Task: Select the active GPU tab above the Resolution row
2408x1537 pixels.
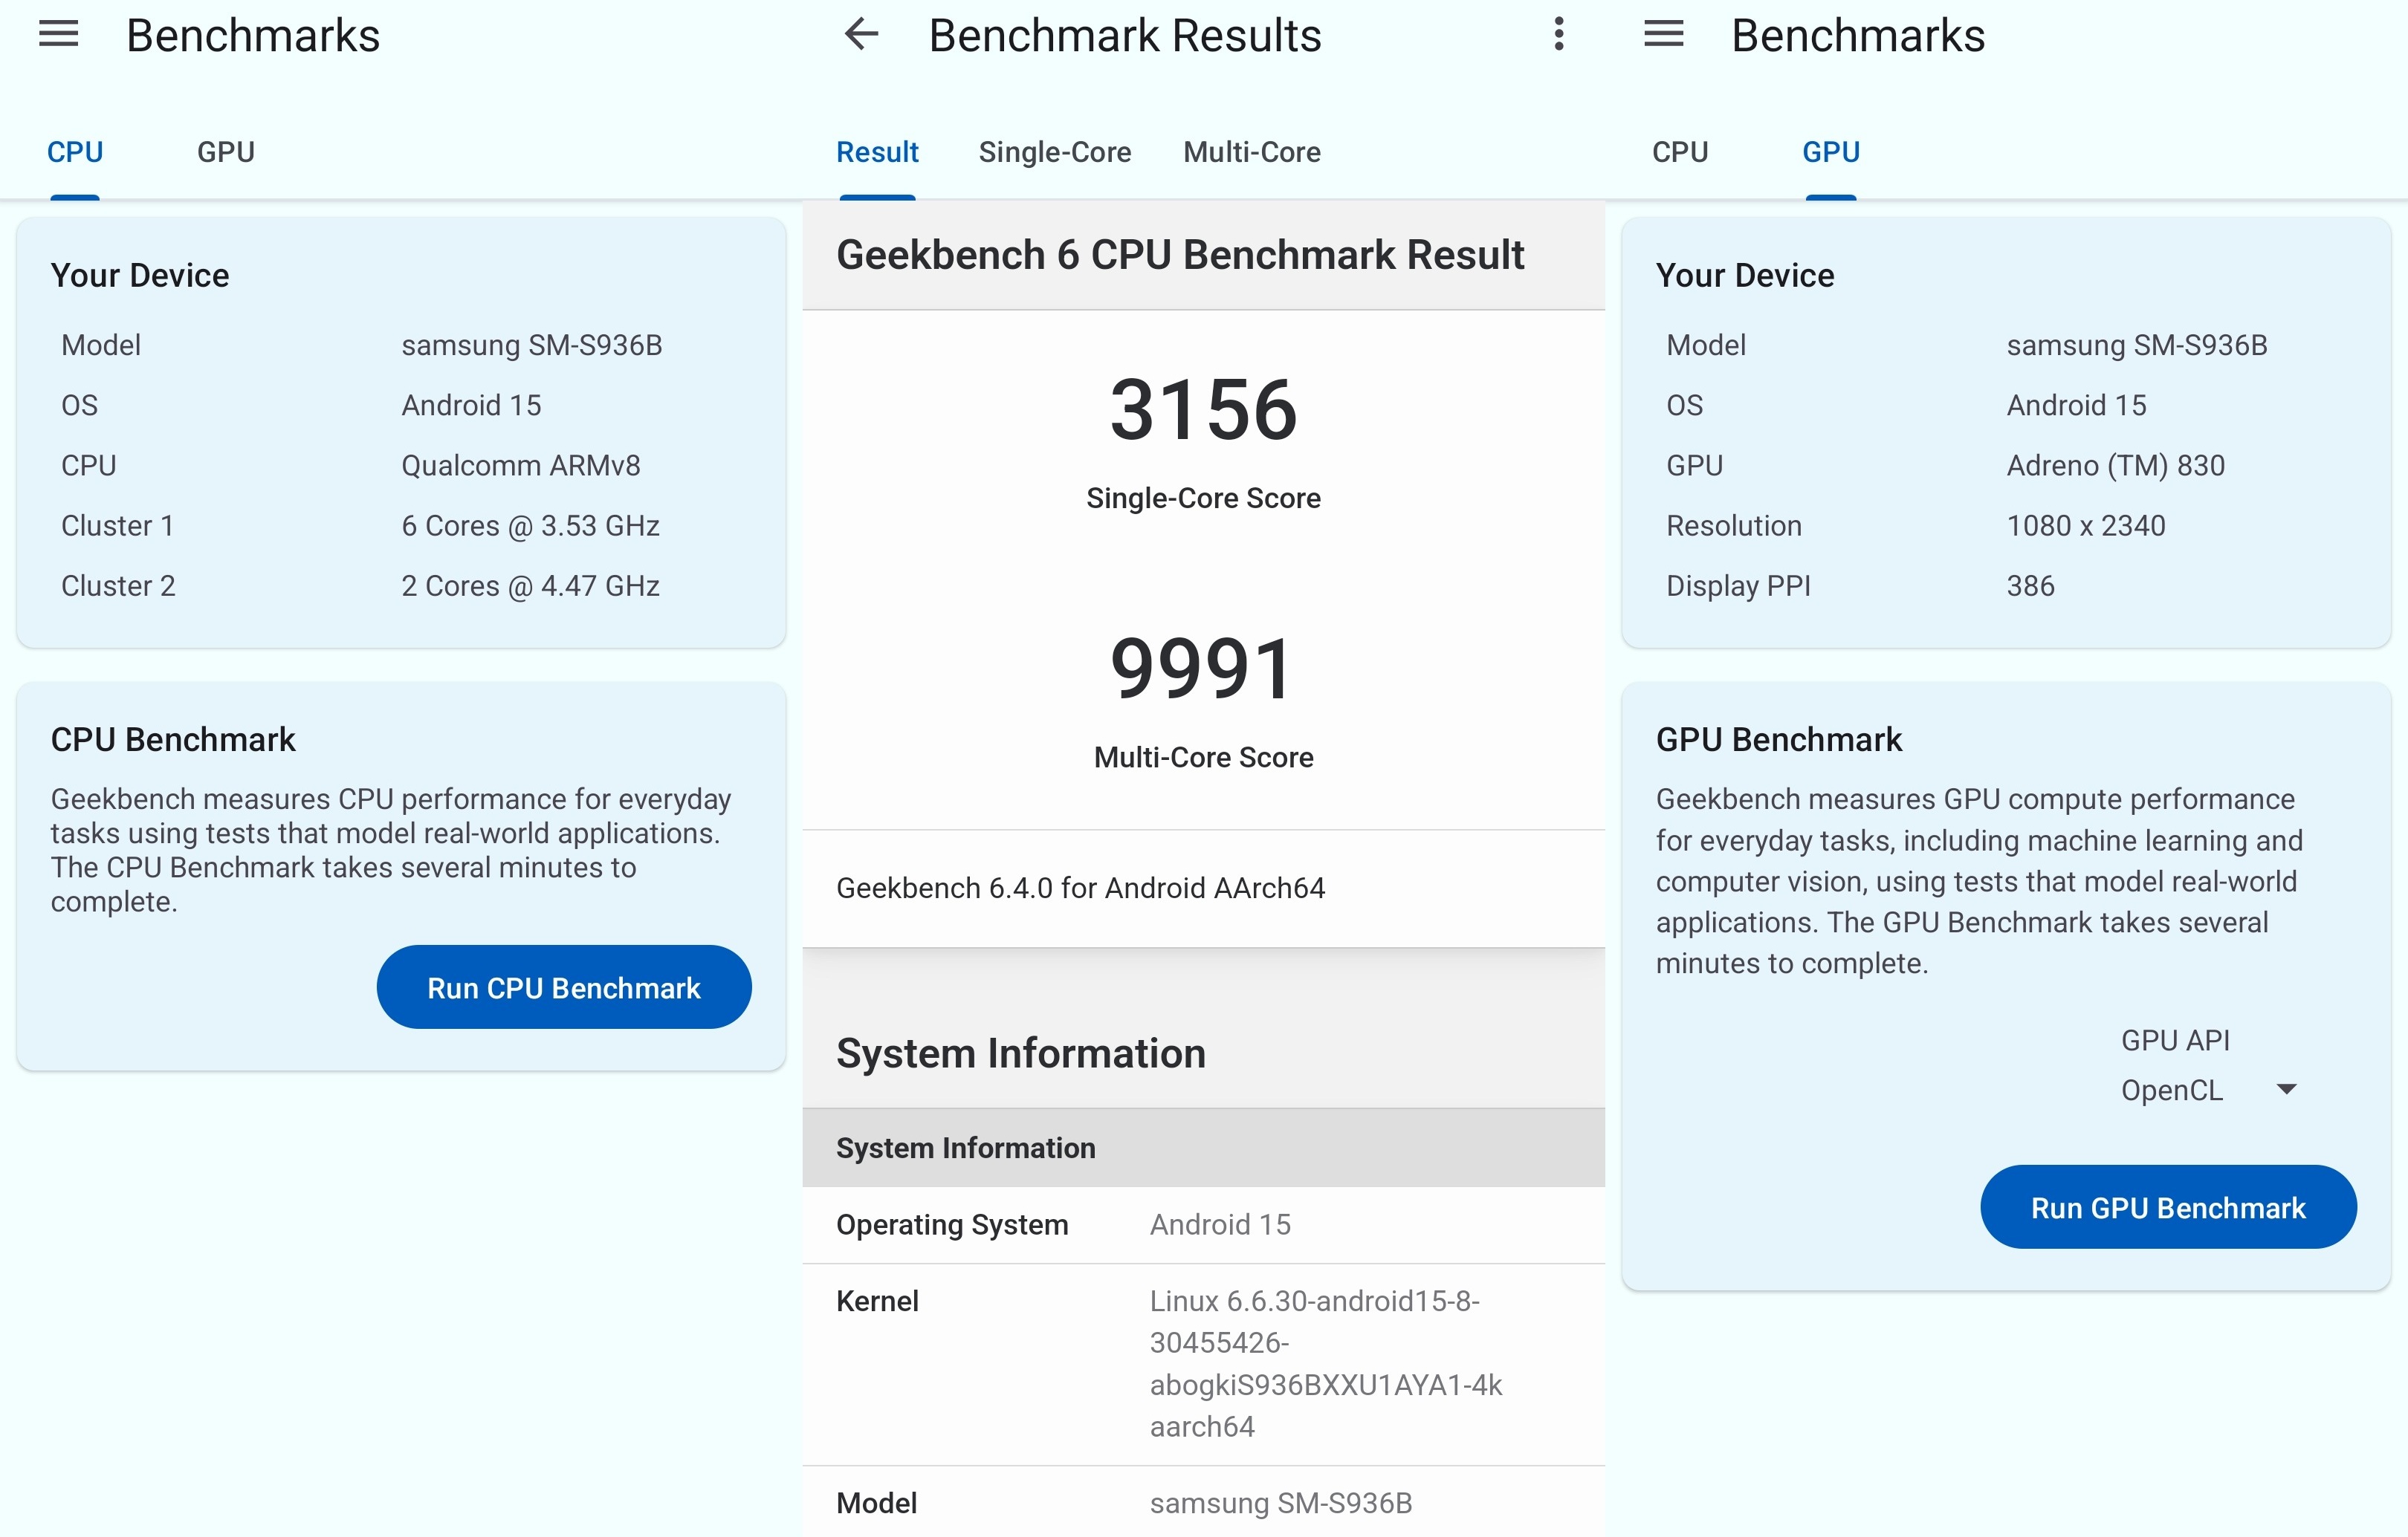Action: coord(1831,152)
